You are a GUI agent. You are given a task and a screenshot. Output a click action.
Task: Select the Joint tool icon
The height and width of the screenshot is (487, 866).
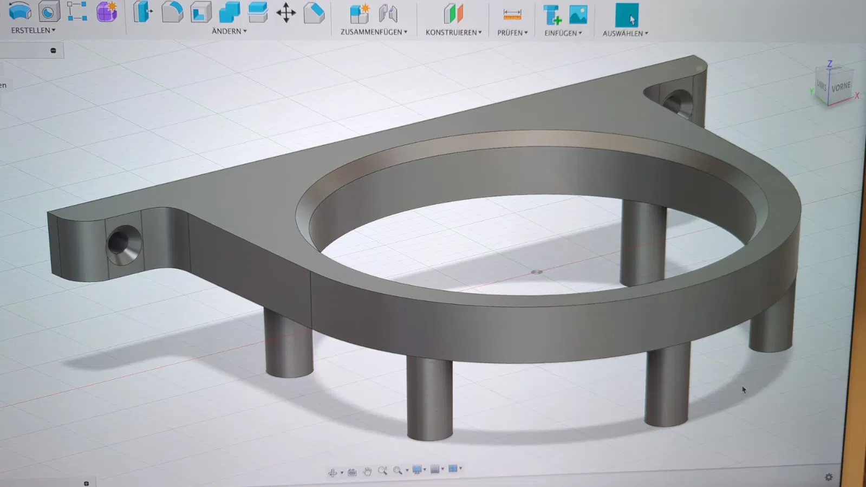coord(388,14)
